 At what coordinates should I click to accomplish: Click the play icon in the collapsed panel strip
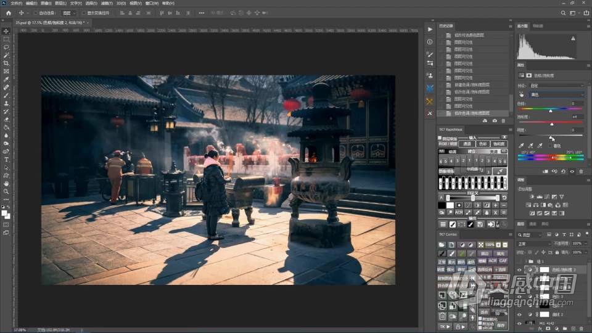(430, 30)
